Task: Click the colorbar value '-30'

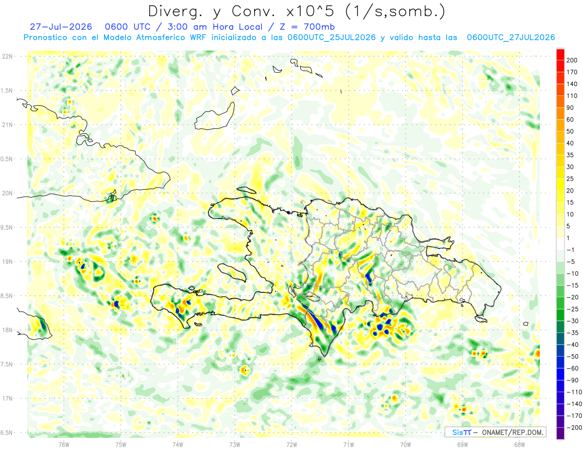Action: point(573,321)
